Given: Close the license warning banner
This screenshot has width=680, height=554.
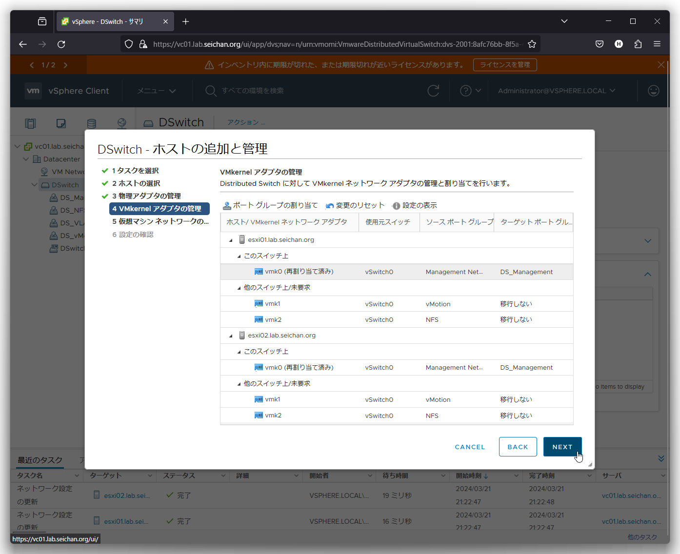Looking at the screenshot, I should (661, 64).
